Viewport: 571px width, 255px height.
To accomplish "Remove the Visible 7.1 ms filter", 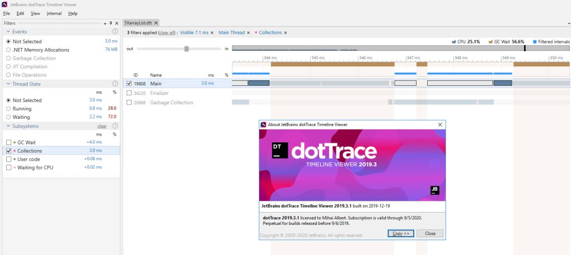I will (x=212, y=33).
